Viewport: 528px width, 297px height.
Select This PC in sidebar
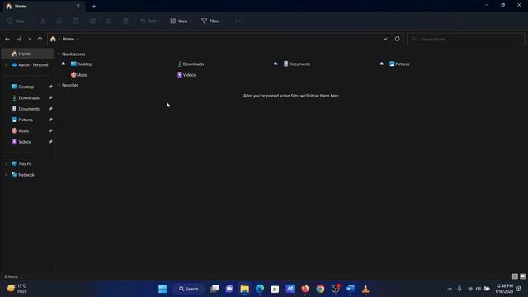[21, 163]
